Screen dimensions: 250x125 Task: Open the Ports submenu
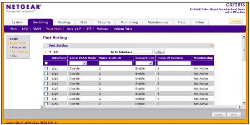[14, 29]
